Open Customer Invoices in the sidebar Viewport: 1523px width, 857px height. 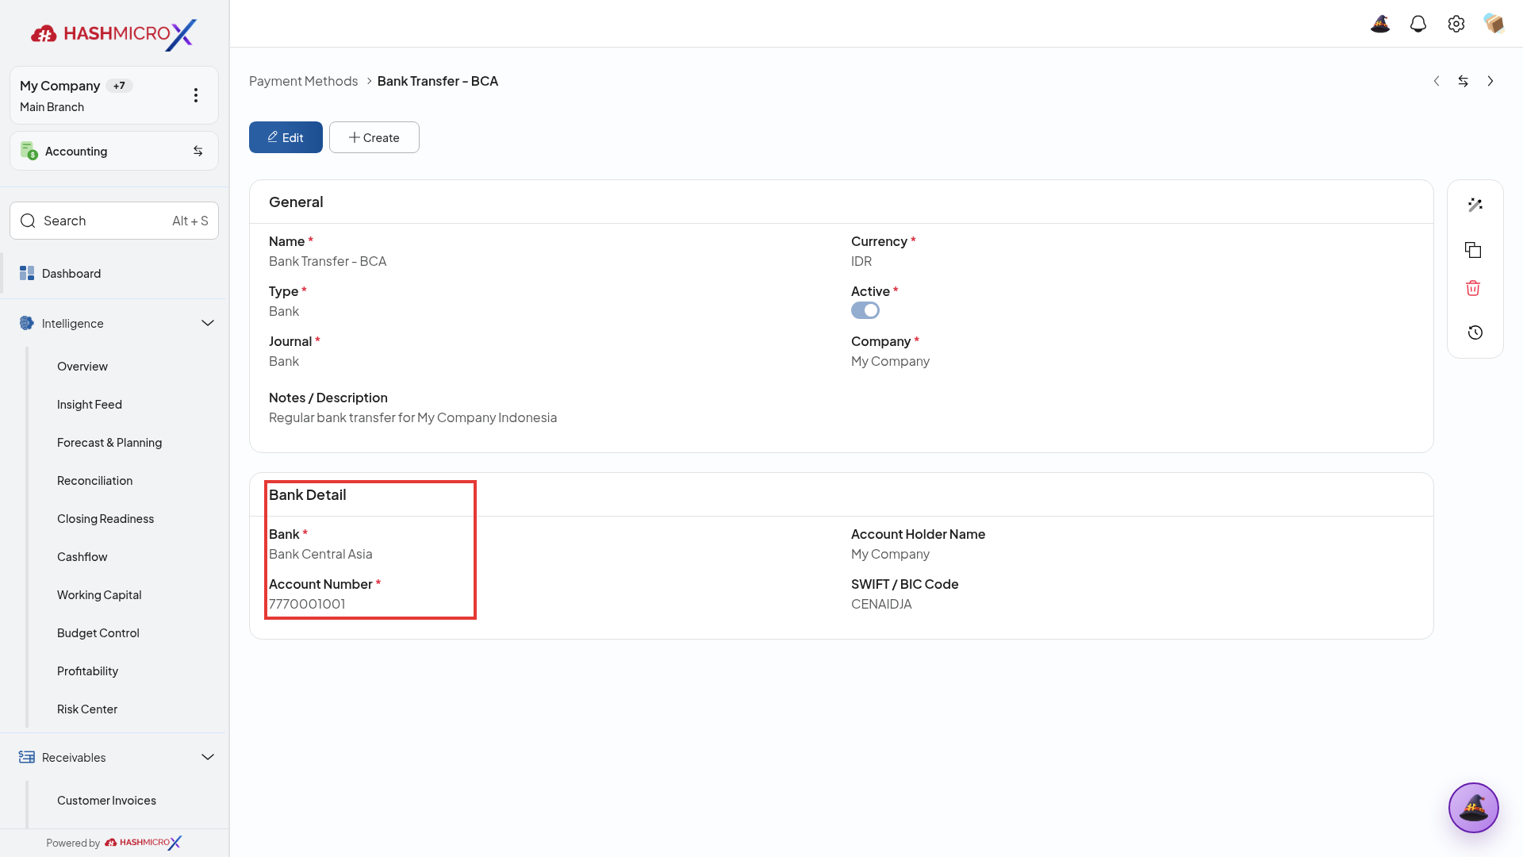pyautogui.click(x=106, y=800)
